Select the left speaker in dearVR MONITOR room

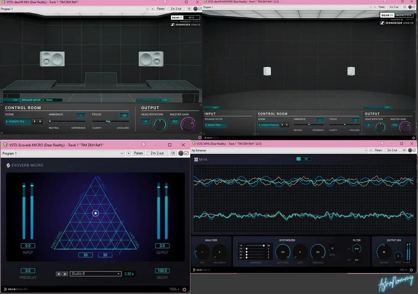tap(267, 71)
